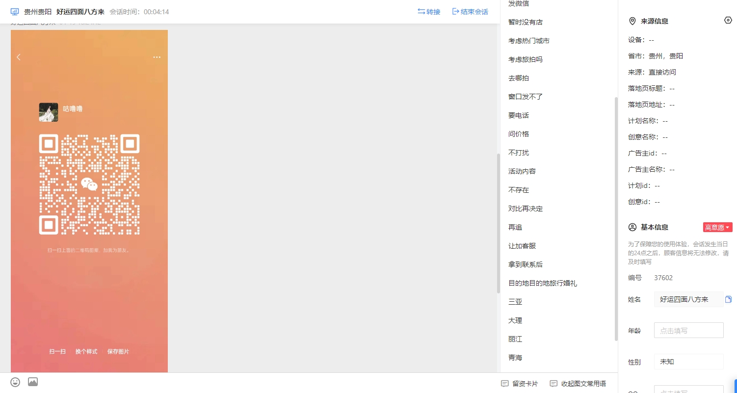Select the 考虑热门城市 quick reply

[x=529, y=41]
